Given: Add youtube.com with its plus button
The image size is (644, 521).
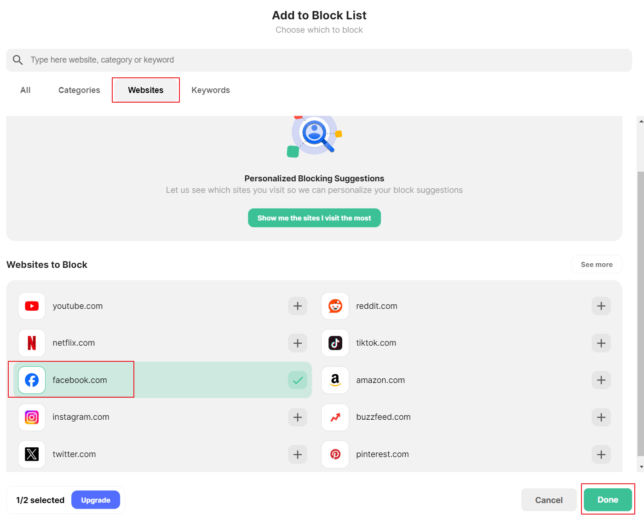Looking at the screenshot, I should pyautogui.click(x=298, y=306).
